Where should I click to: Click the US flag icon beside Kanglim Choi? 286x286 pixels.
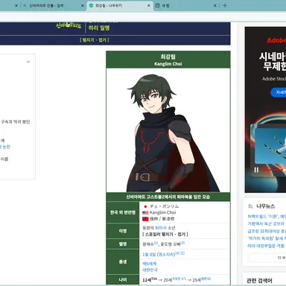point(145,213)
